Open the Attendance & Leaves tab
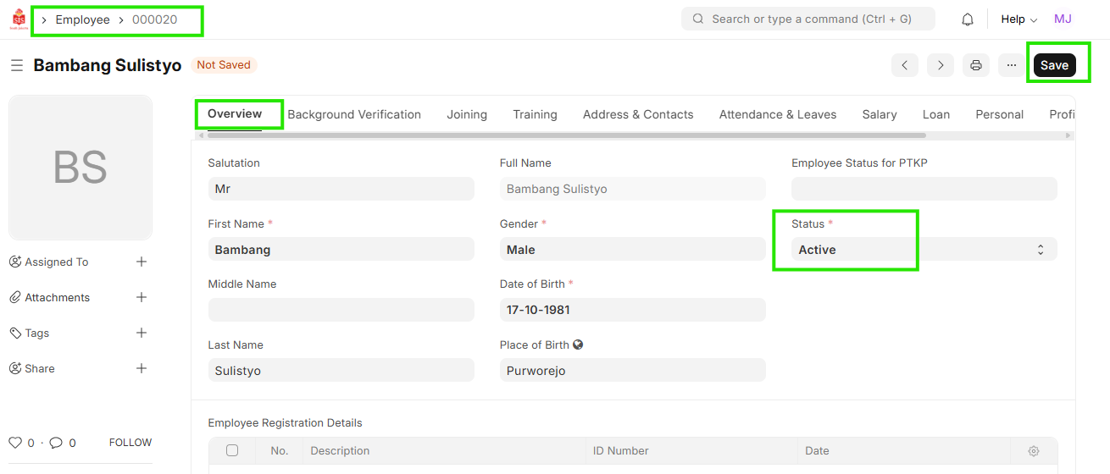 coord(777,114)
